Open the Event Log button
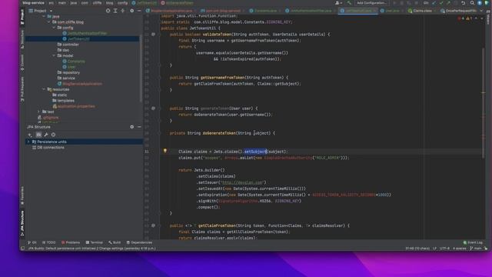The height and width of the screenshot is (277, 492). tap(473, 242)
